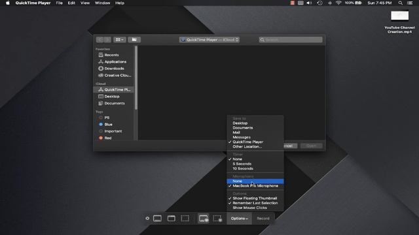Viewport: 419px width, 235px height.
Task: Select Record Selected Portion tool
Action: coord(217,219)
